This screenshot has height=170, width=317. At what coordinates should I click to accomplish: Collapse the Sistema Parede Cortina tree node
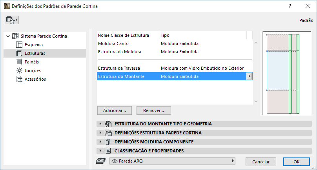pos(8,36)
